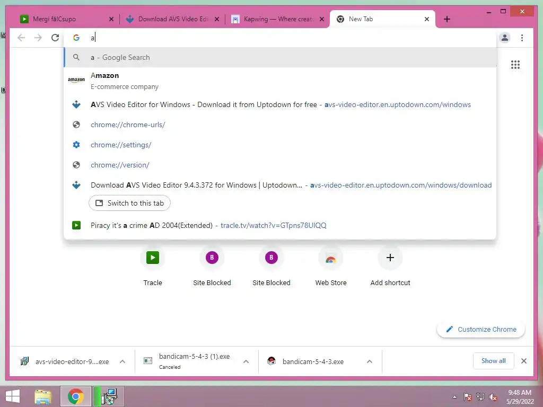This screenshot has width=543, height=407.
Task: Select the Amazon E-commerce company suggestion
Action: (280, 81)
